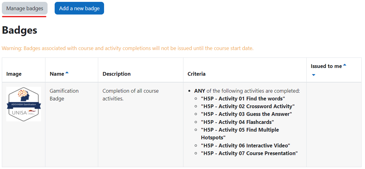This screenshot has width=365, height=169.
Task: Click H5P Activity 04 Flashcards criterion
Action: tap(237, 122)
